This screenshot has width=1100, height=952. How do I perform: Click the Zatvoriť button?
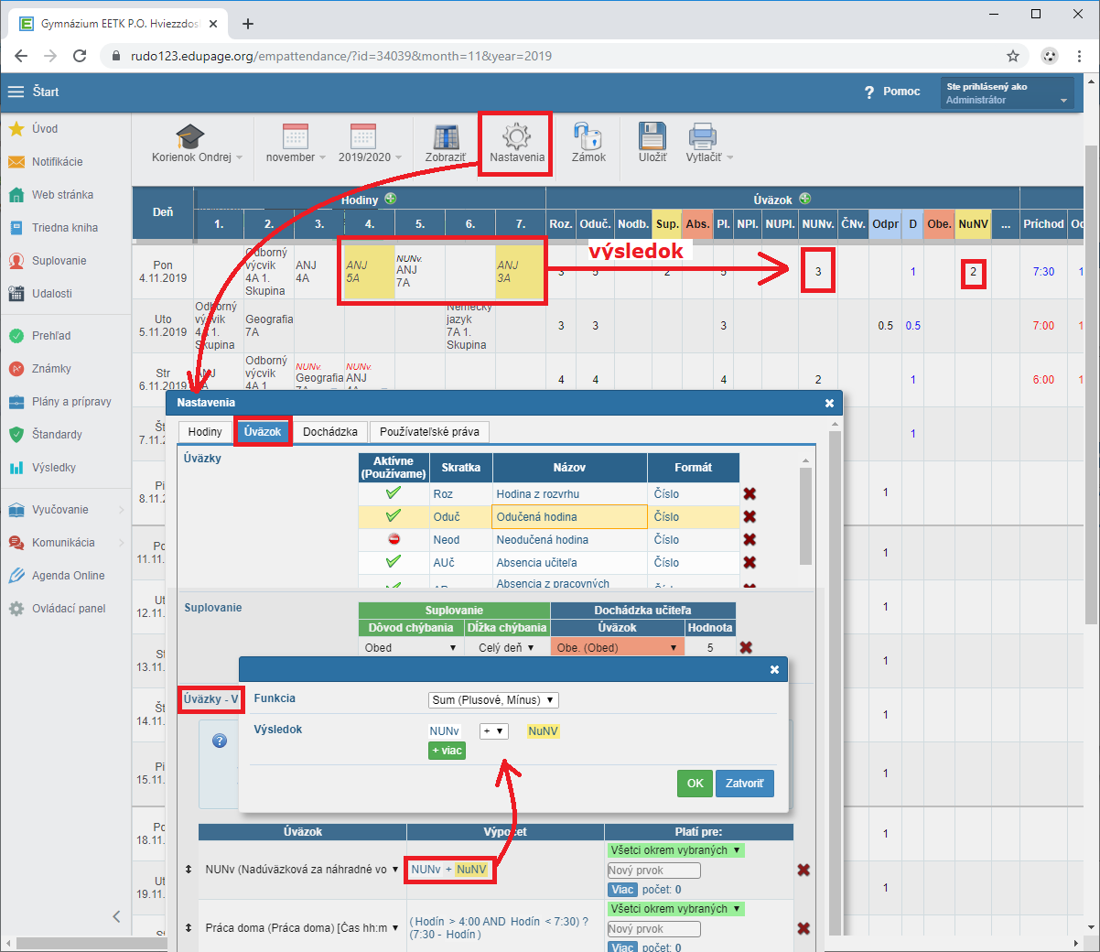click(744, 784)
